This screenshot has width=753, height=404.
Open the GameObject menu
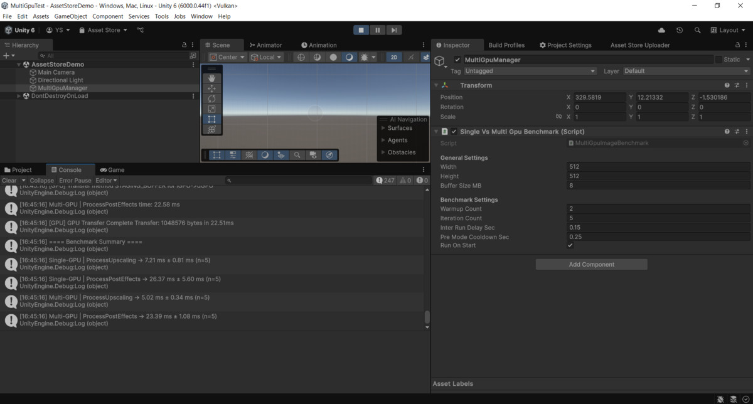point(70,16)
